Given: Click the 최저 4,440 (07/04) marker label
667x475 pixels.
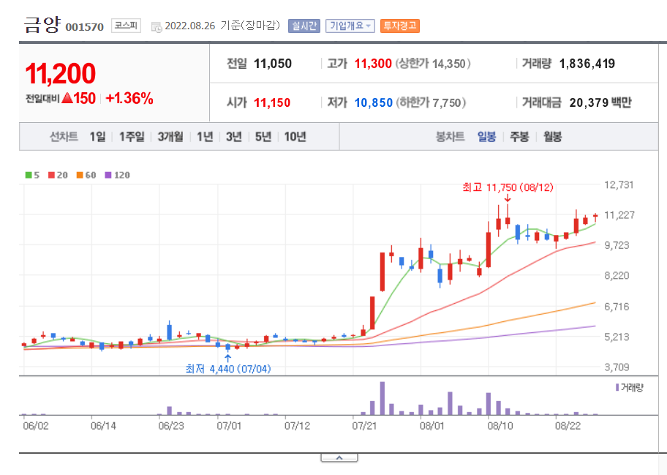Looking at the screenshot, I should (x=228, y=369).
